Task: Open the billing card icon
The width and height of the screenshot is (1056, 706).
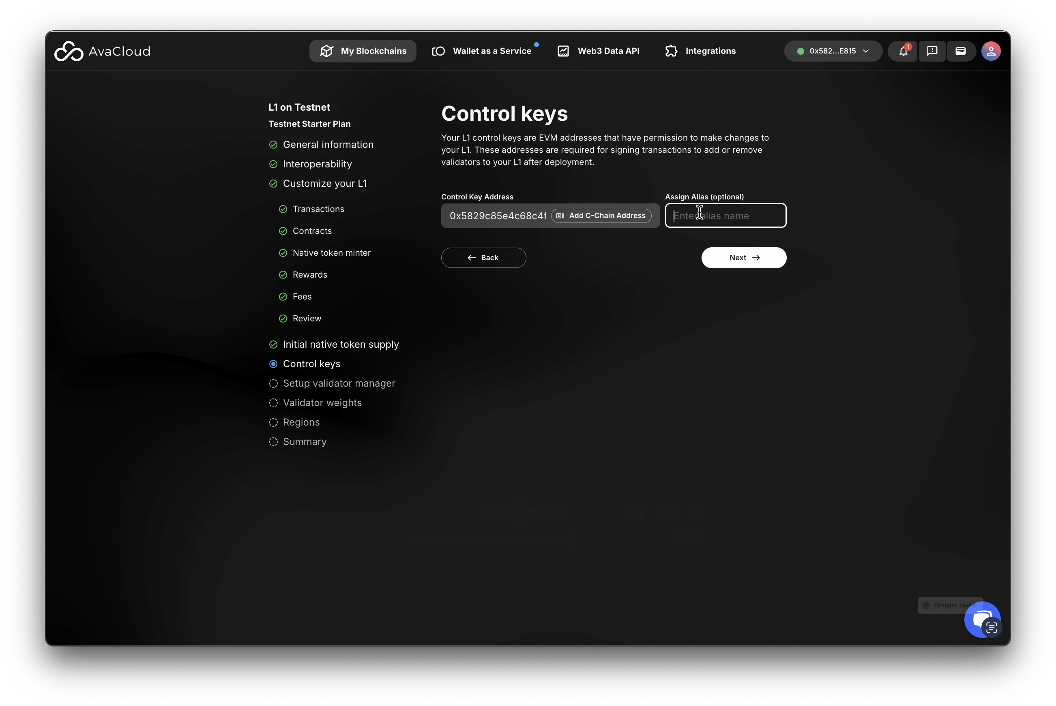Action: coord(960,51)
